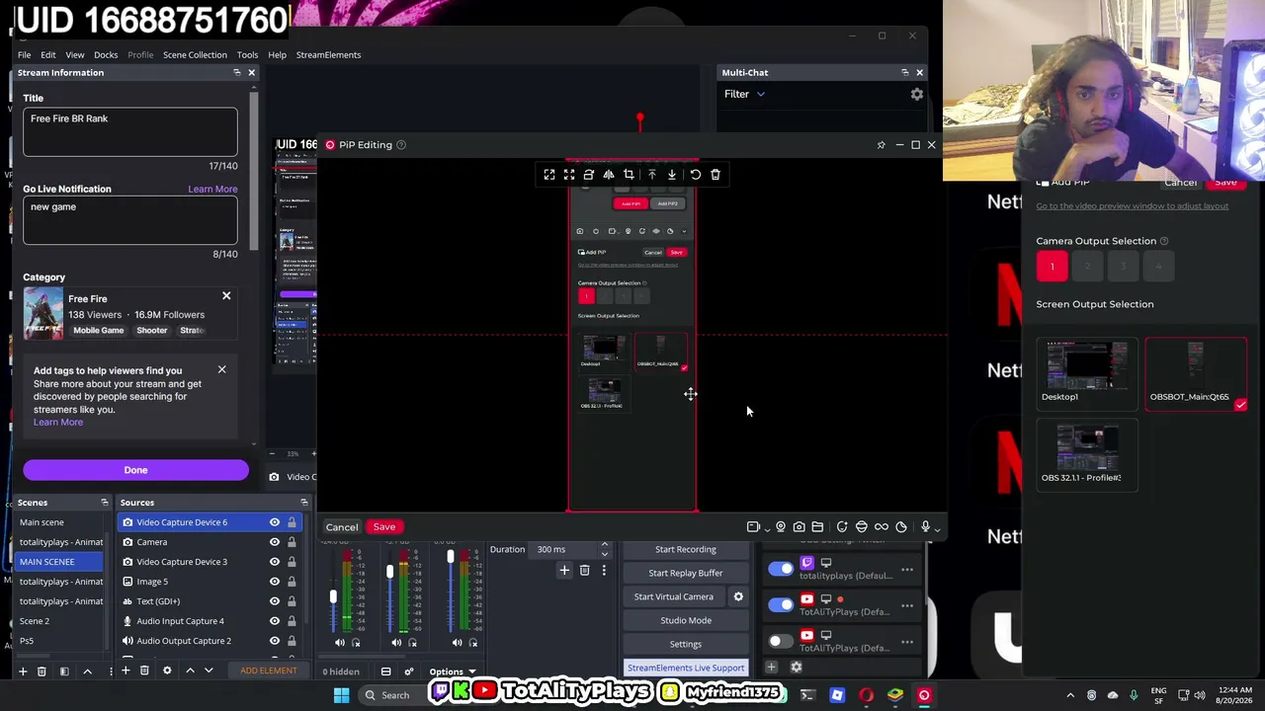Cancel the PiP Editing dialog
Image resolution: width=1265 pixels, height=711 pixels.
pyautogui.click(x=342, y=527)
